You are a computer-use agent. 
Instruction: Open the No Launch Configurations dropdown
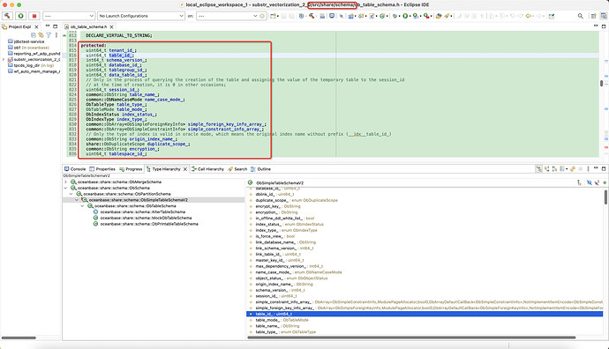pos(141,16)
